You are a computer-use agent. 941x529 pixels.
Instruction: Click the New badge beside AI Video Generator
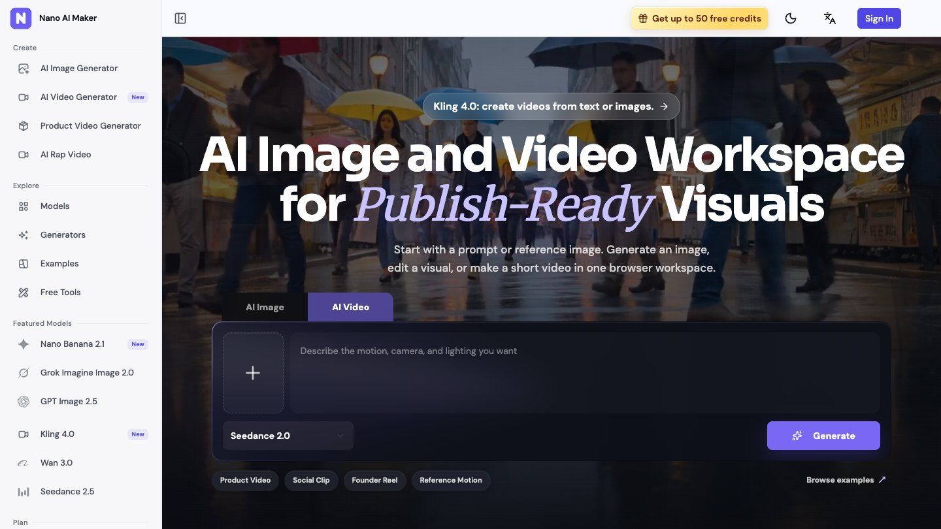click(x=138, y=97)
